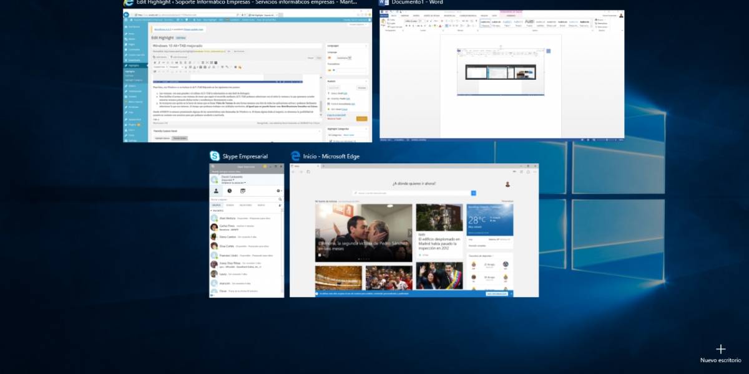The image size is (749, 374).
Task: Open layout options icon beside Word picture
Action: click(547, 51)
